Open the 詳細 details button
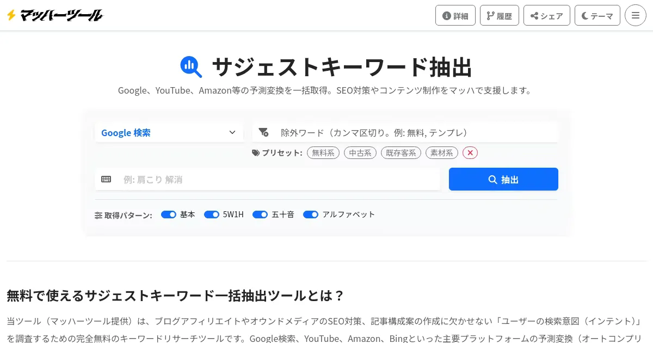 click(x=455, y=16)
